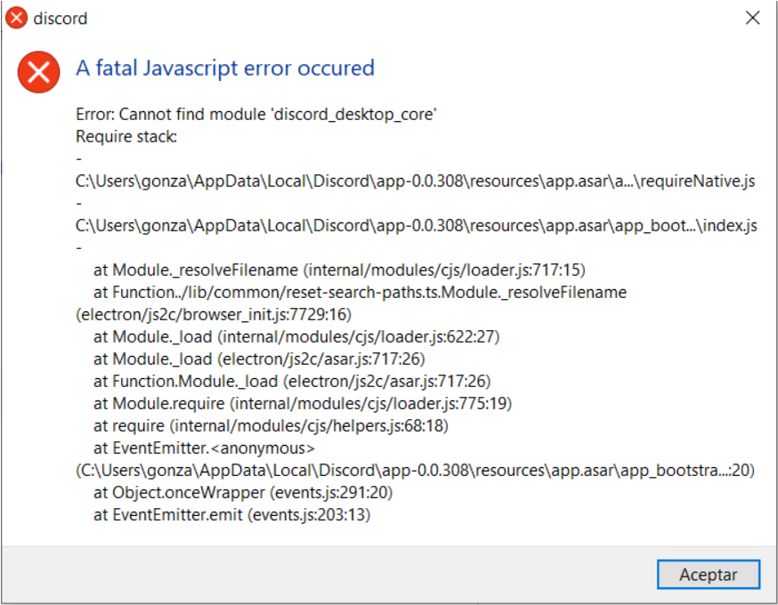
Task: Click the app_boot index.js path line
Action: (417, 226)
